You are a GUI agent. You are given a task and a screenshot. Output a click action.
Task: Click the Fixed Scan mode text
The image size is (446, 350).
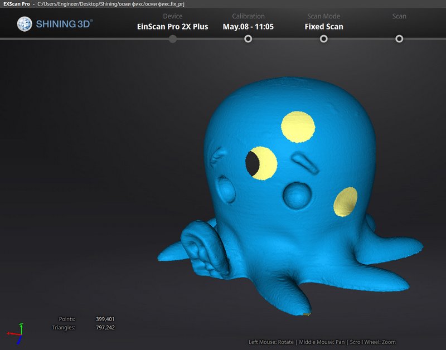(x=324, y=26)
